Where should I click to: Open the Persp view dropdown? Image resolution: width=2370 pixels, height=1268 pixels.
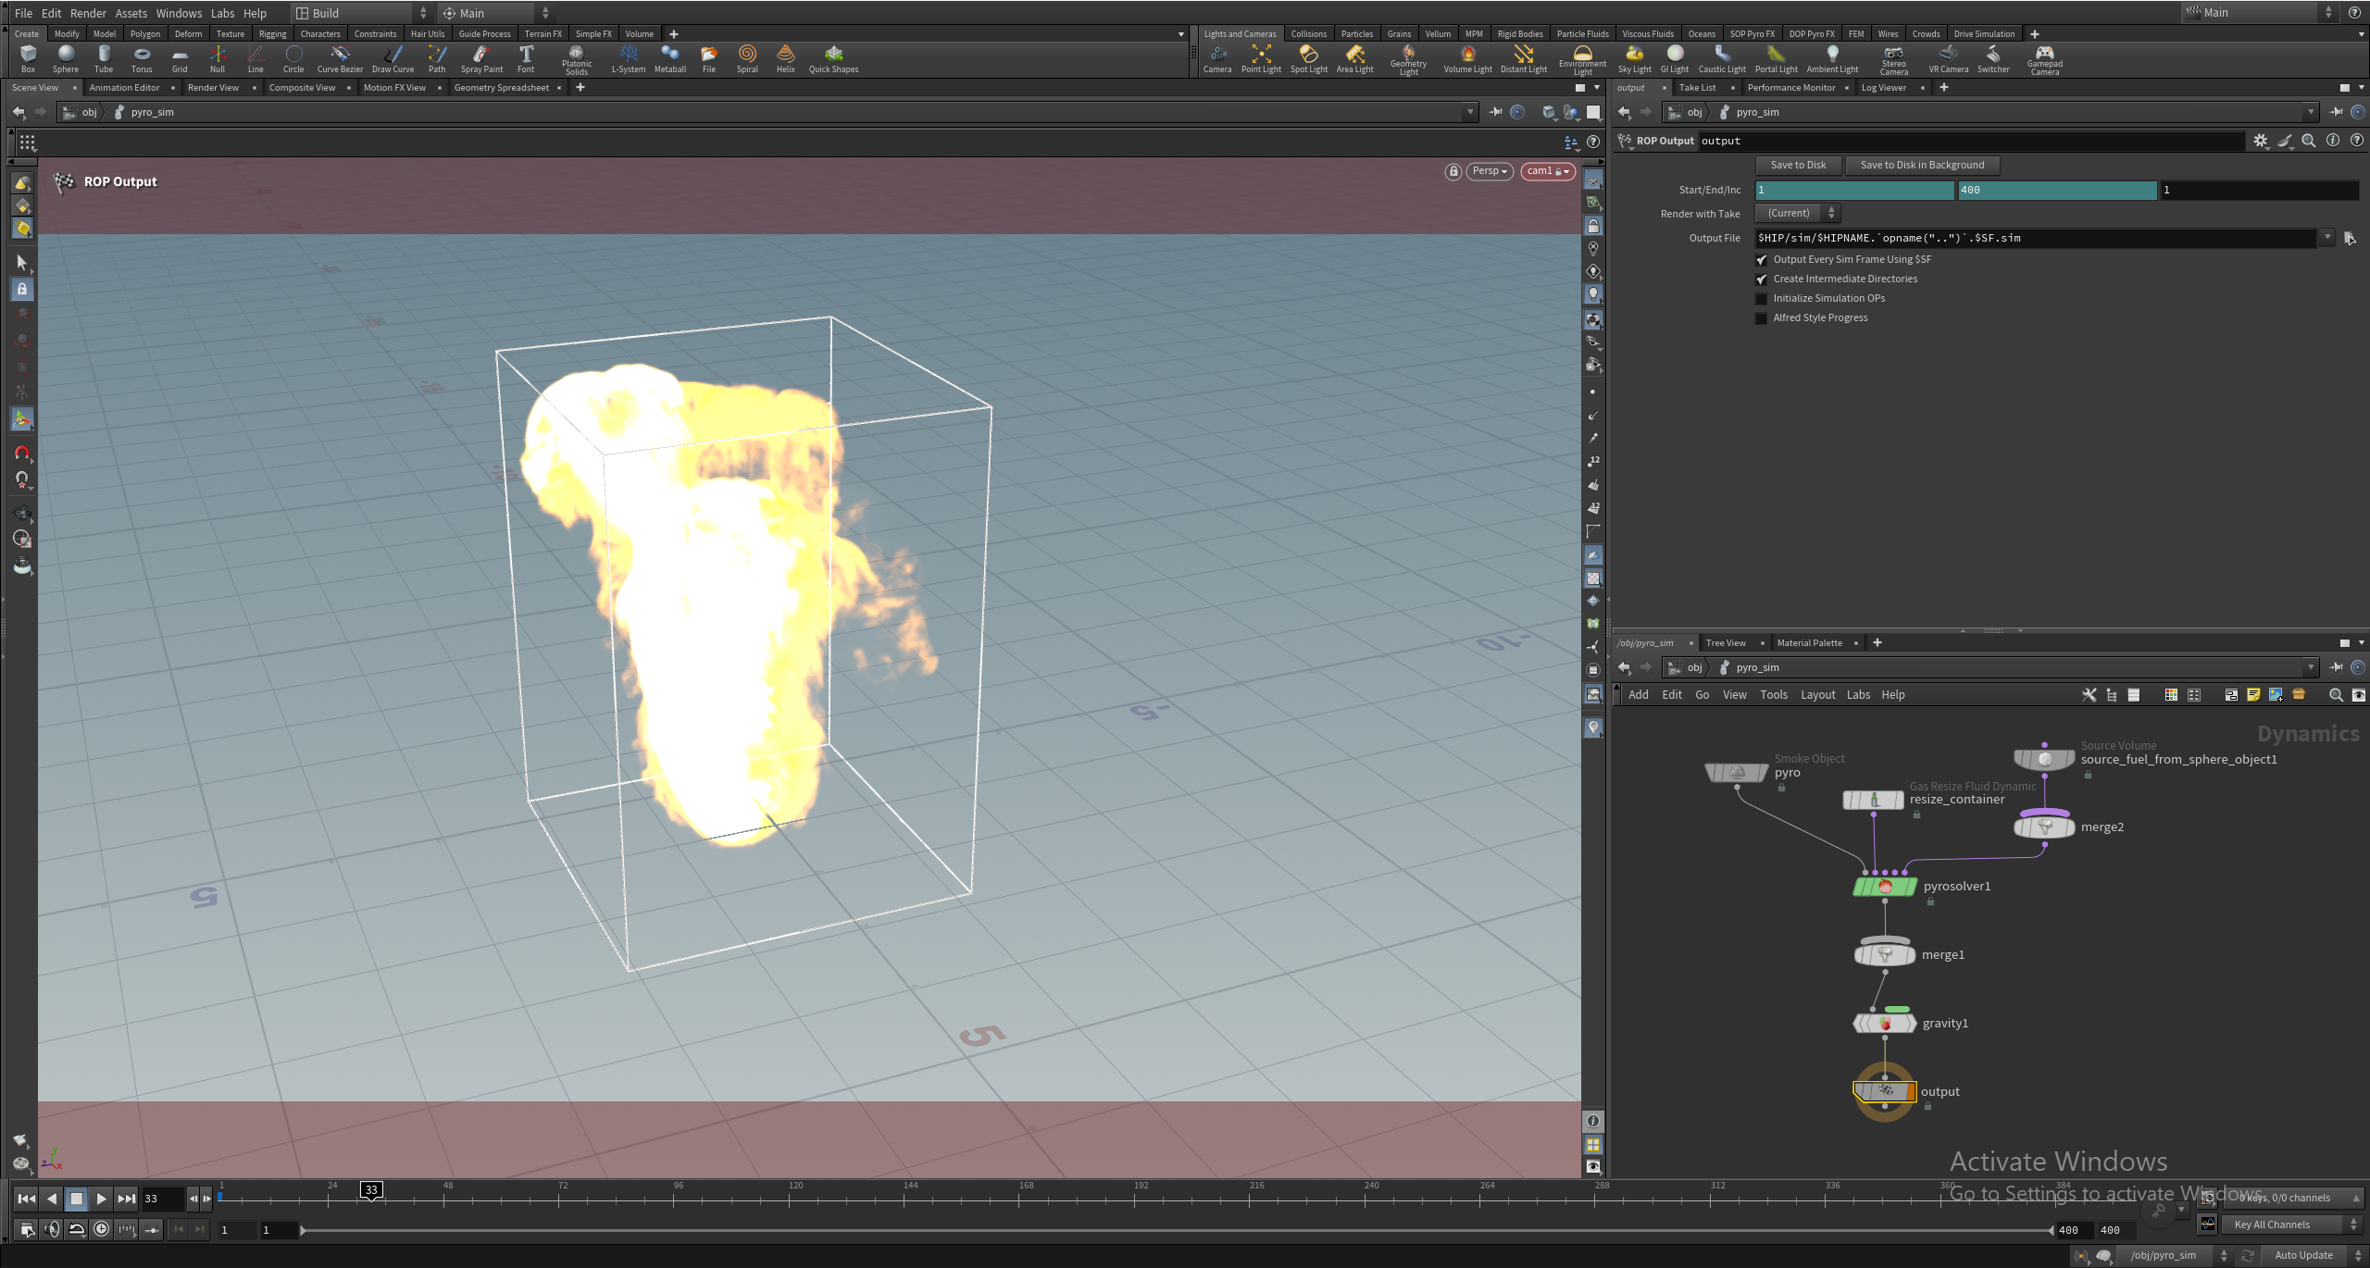(x=1488, y=170)
